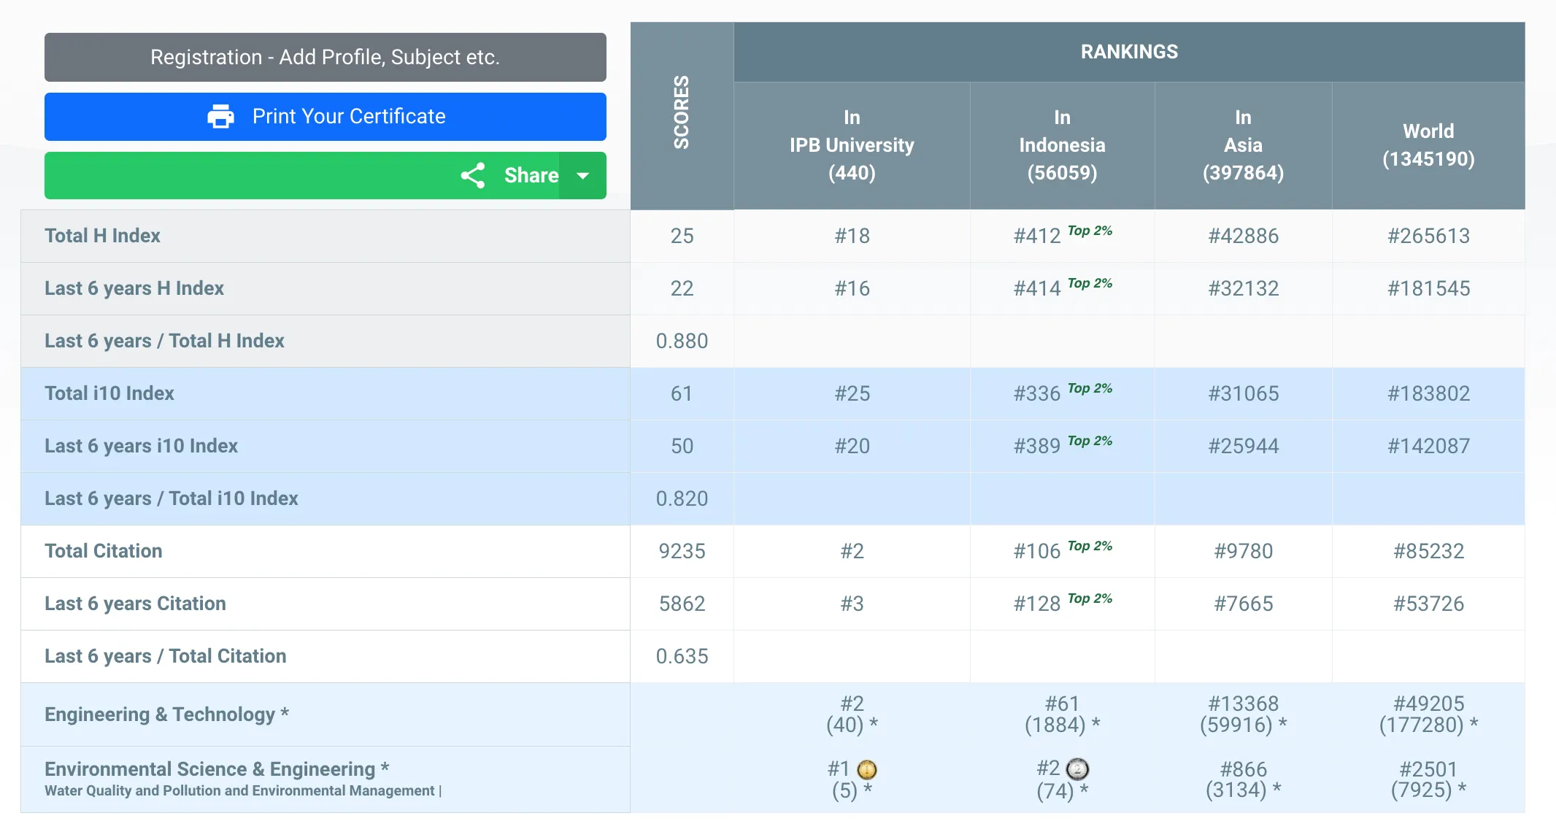Click the Top 2% badge beside #412
This screenshot has height=840, width=1556.
coord(1090,231)
